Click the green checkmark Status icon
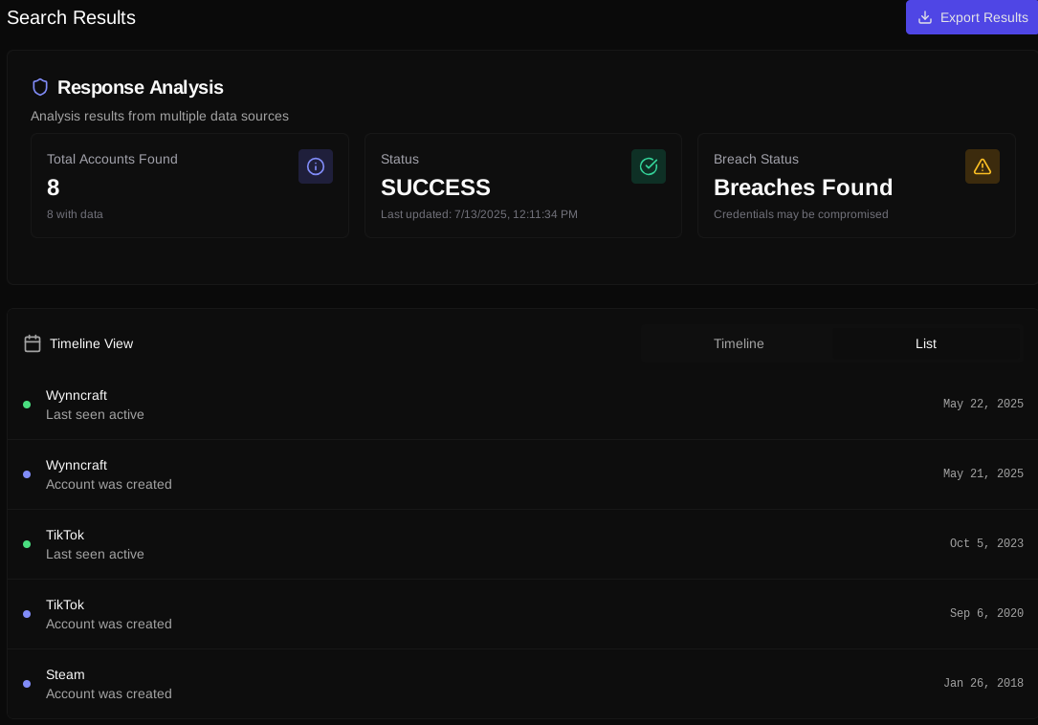The width and height of the screenshot is (1038, 725). pos(649,166)
